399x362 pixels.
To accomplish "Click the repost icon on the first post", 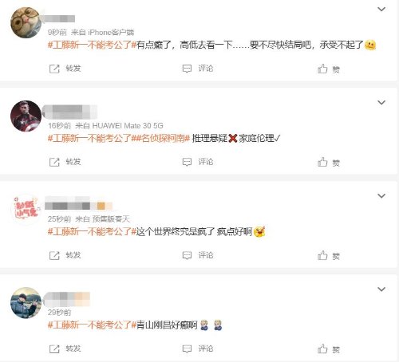I will [54, 69].
